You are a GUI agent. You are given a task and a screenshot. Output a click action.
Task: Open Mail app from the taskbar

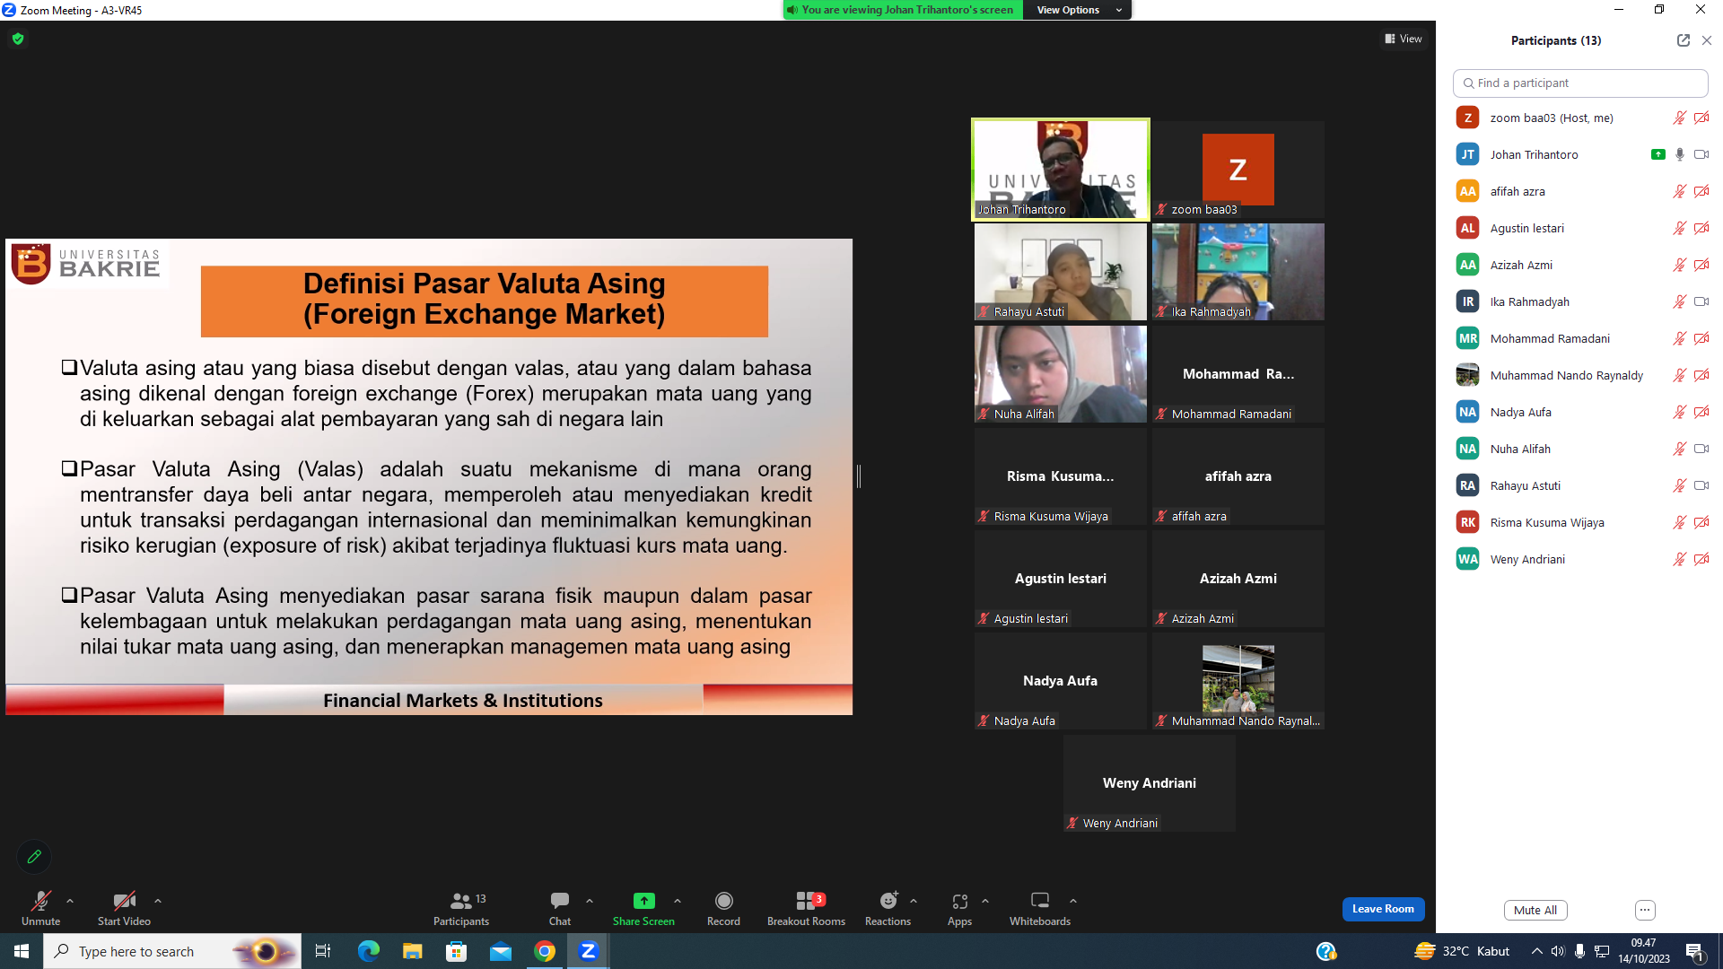coord(500,951)
